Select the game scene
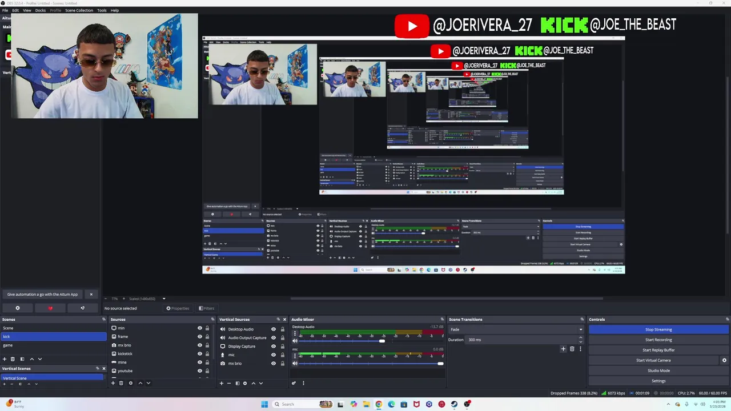 (53, 345)
